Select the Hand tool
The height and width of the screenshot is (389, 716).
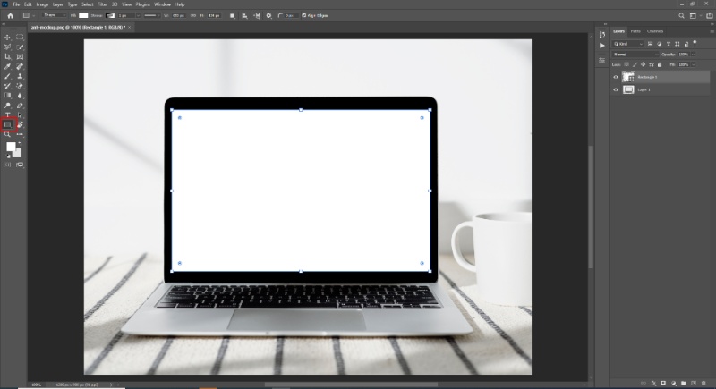click(x=20, y=124)
